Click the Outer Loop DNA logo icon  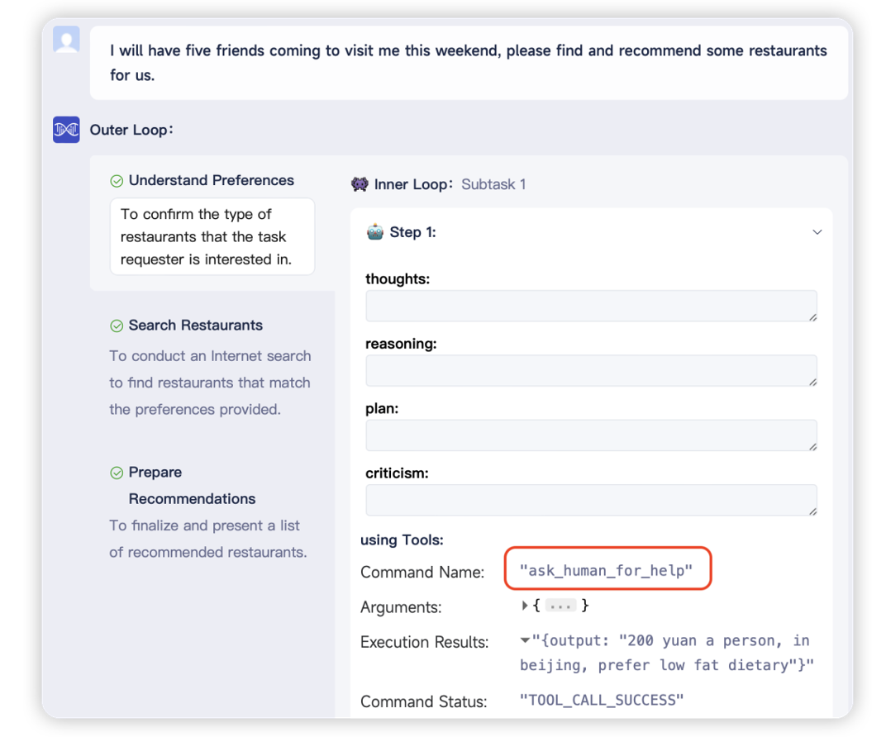66,130
